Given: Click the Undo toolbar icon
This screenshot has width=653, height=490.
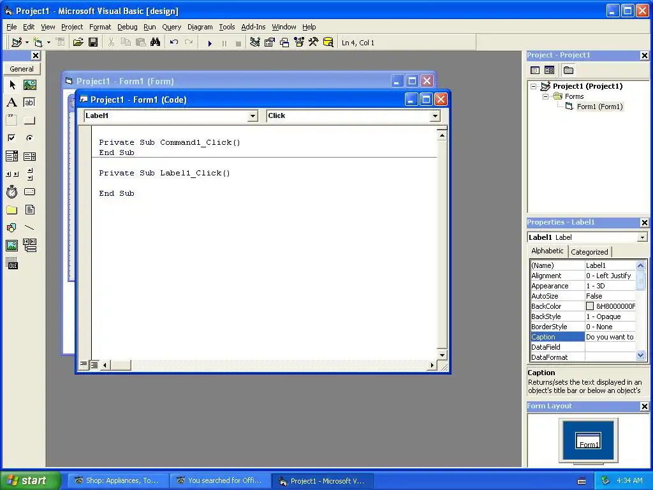Looking at the screenshot, I should 174,42.
